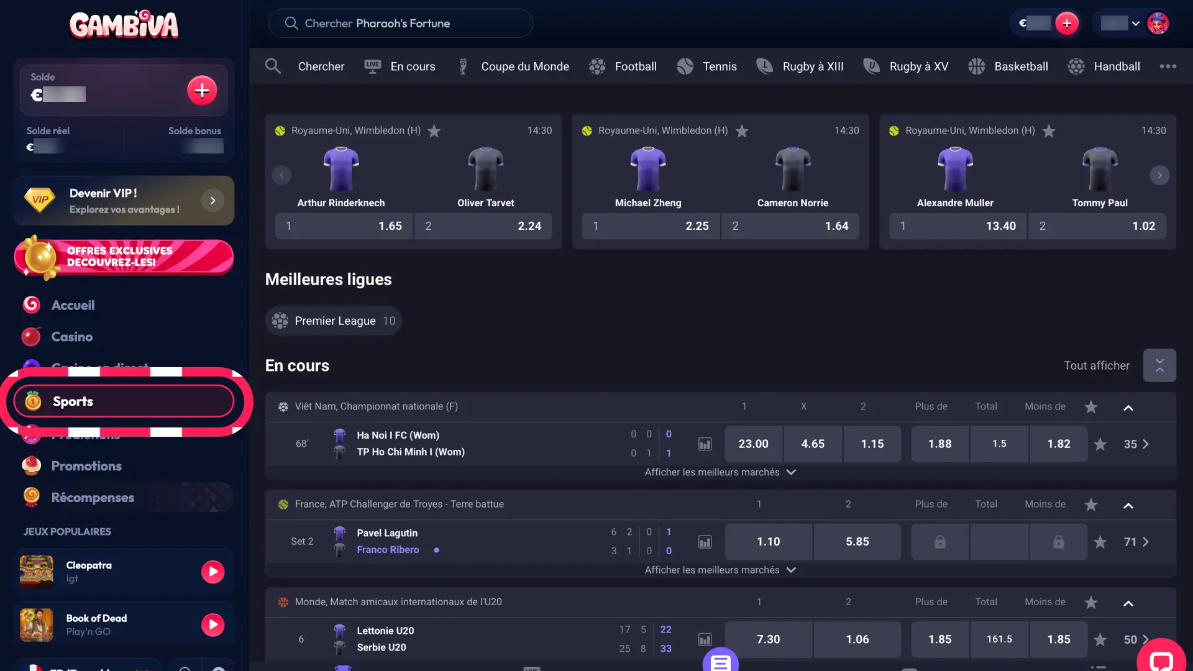
Task: Bet on Arthur Rinderknech at 1.65
Action: [x=344, y=226]
